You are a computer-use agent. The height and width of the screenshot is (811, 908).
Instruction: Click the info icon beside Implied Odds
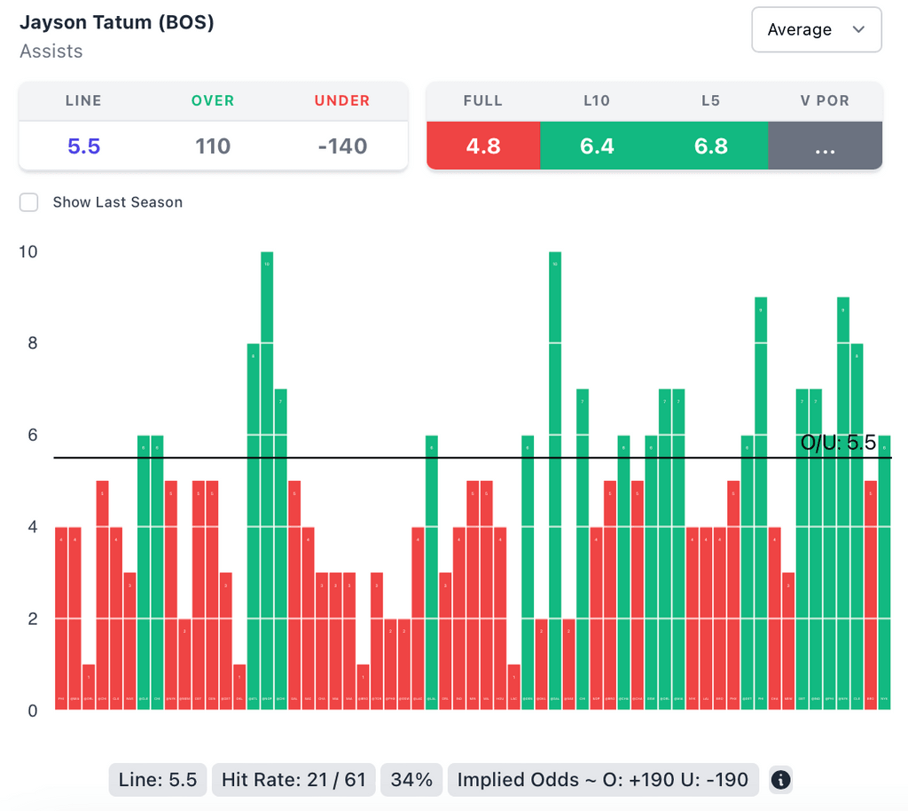780,780
